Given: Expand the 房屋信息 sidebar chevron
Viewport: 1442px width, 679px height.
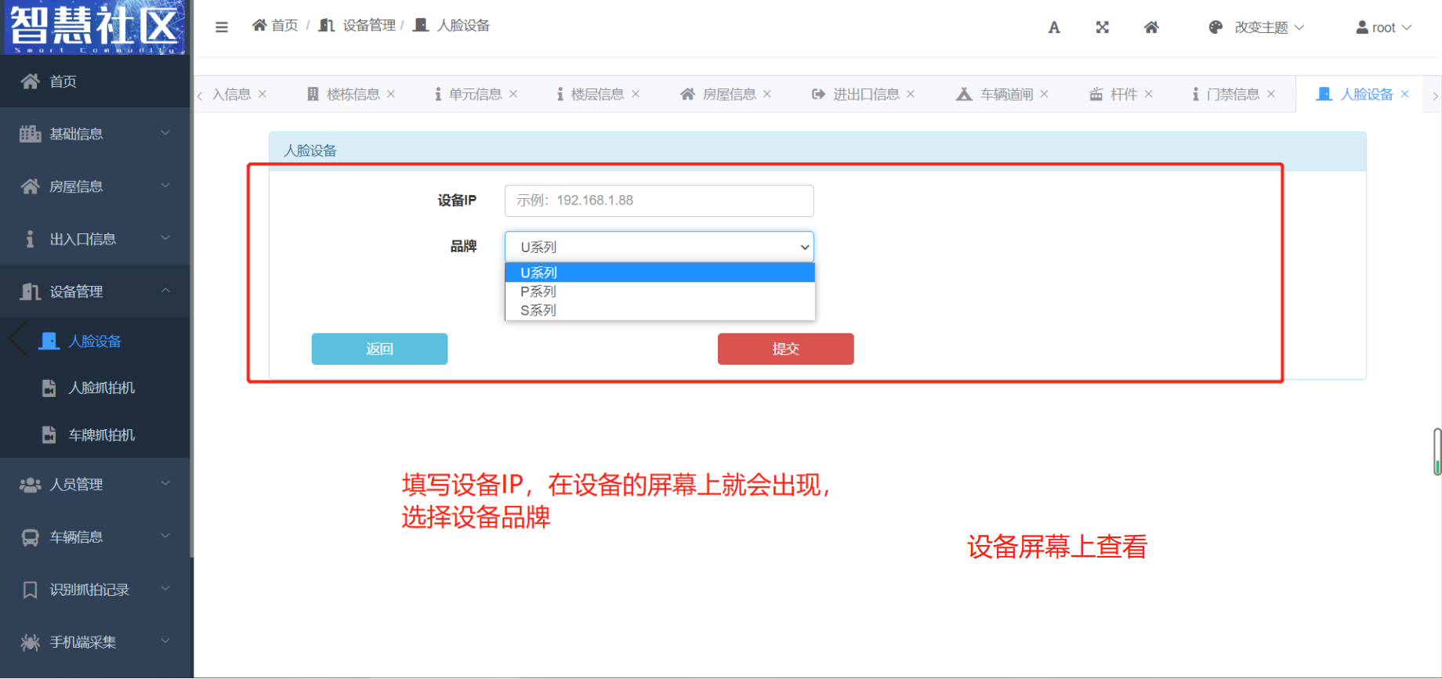Looking at the screenshot, I should [x=165, y=186].
